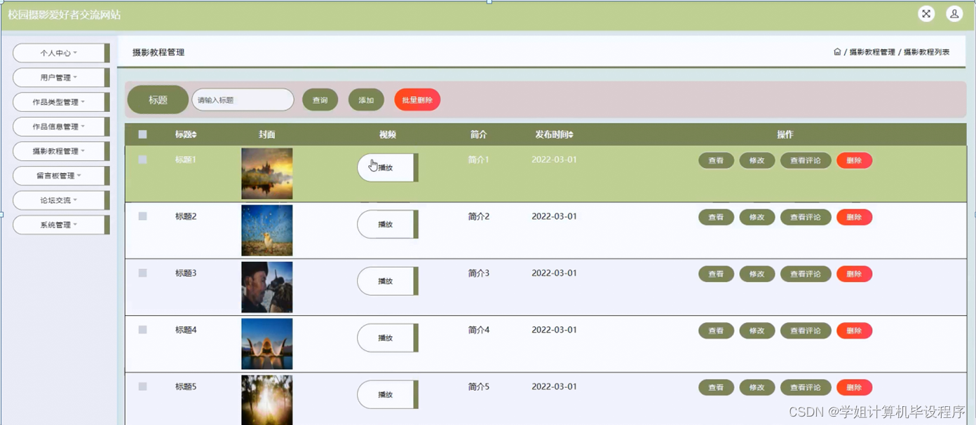Click 查看评论 button in 标题2 row
Viewport: 976px width, 425px height.
(x=806, y=217)
